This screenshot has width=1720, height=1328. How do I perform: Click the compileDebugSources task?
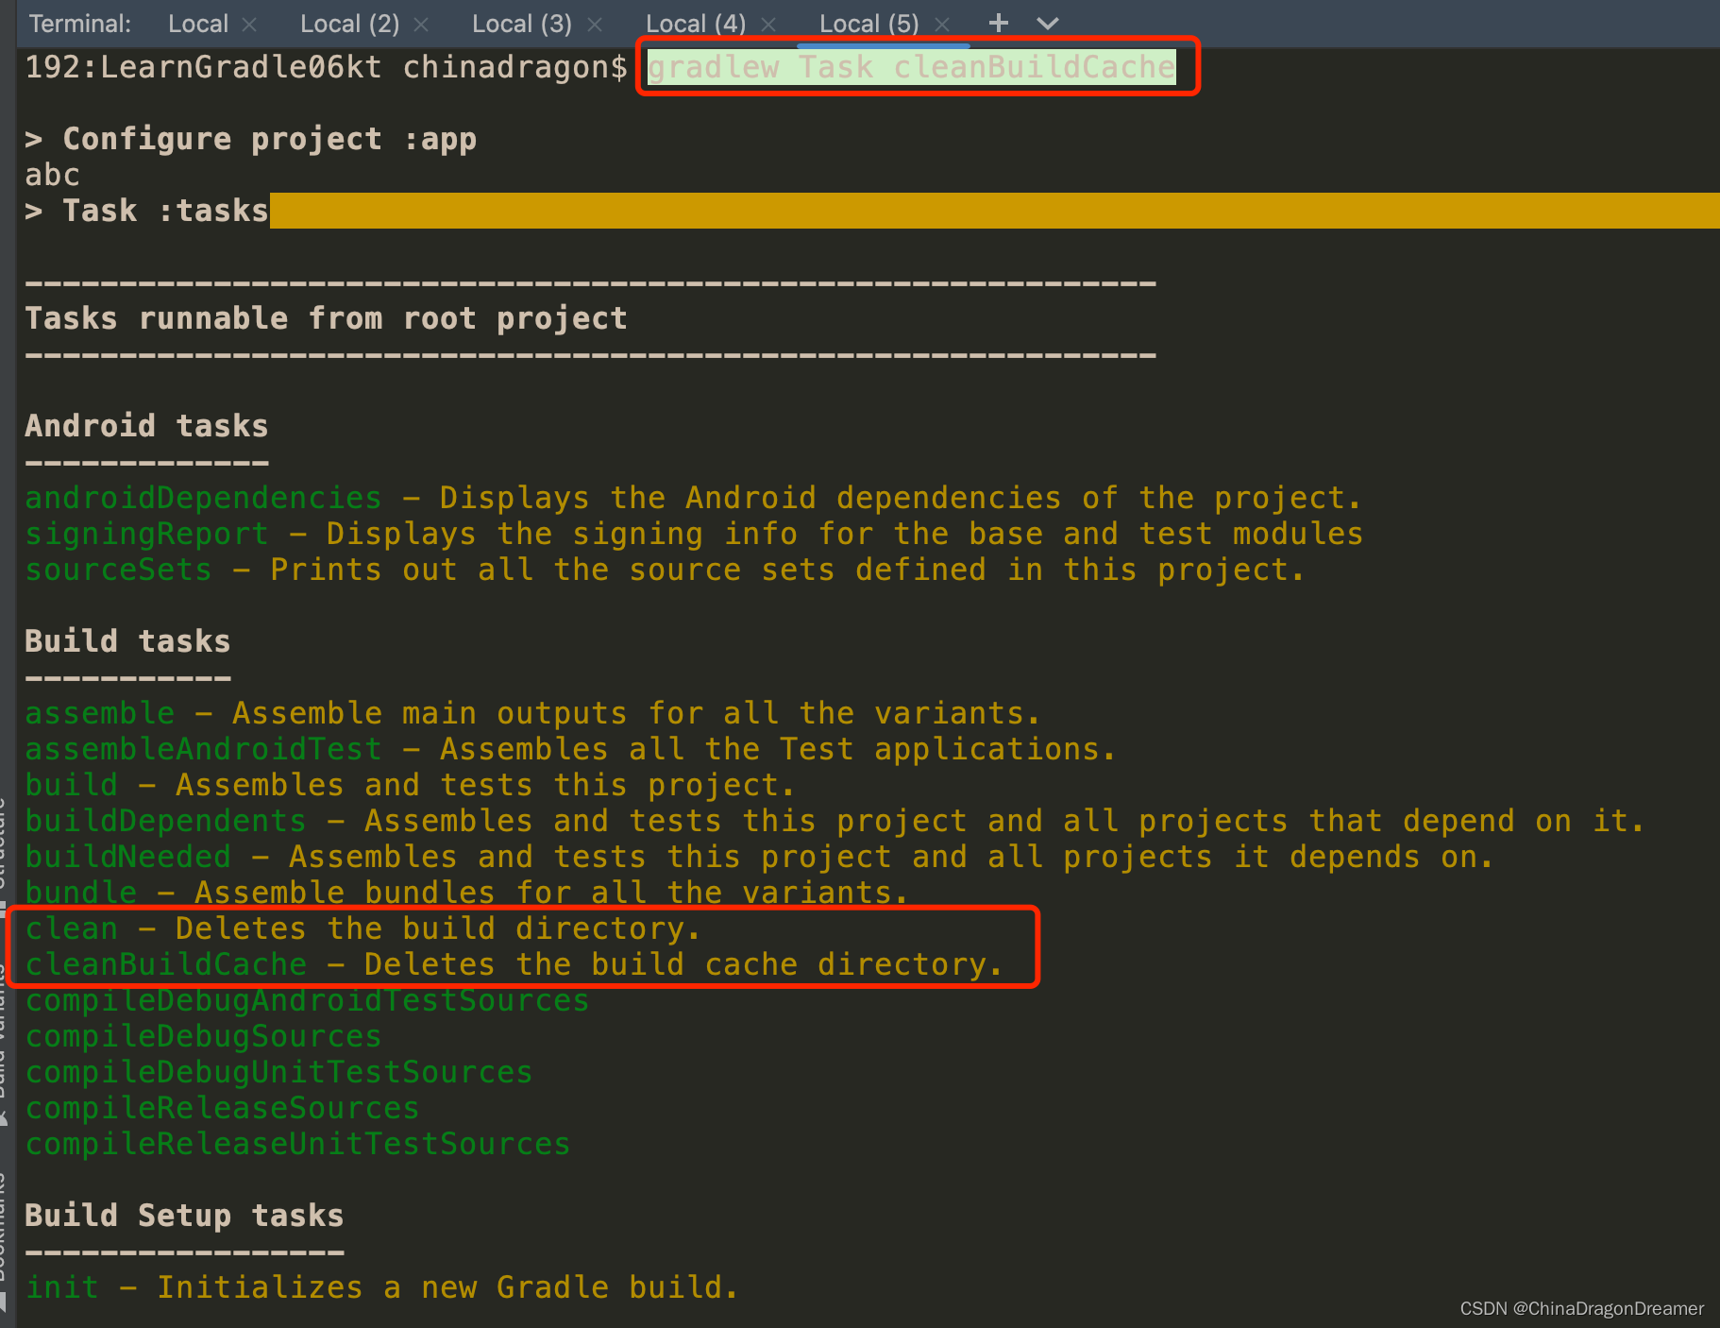pos(203,1036)
